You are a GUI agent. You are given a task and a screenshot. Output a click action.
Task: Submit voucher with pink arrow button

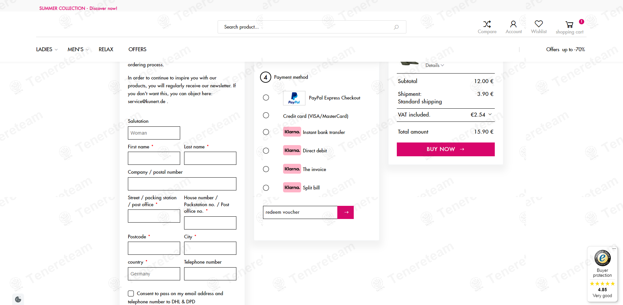point(346,212)
